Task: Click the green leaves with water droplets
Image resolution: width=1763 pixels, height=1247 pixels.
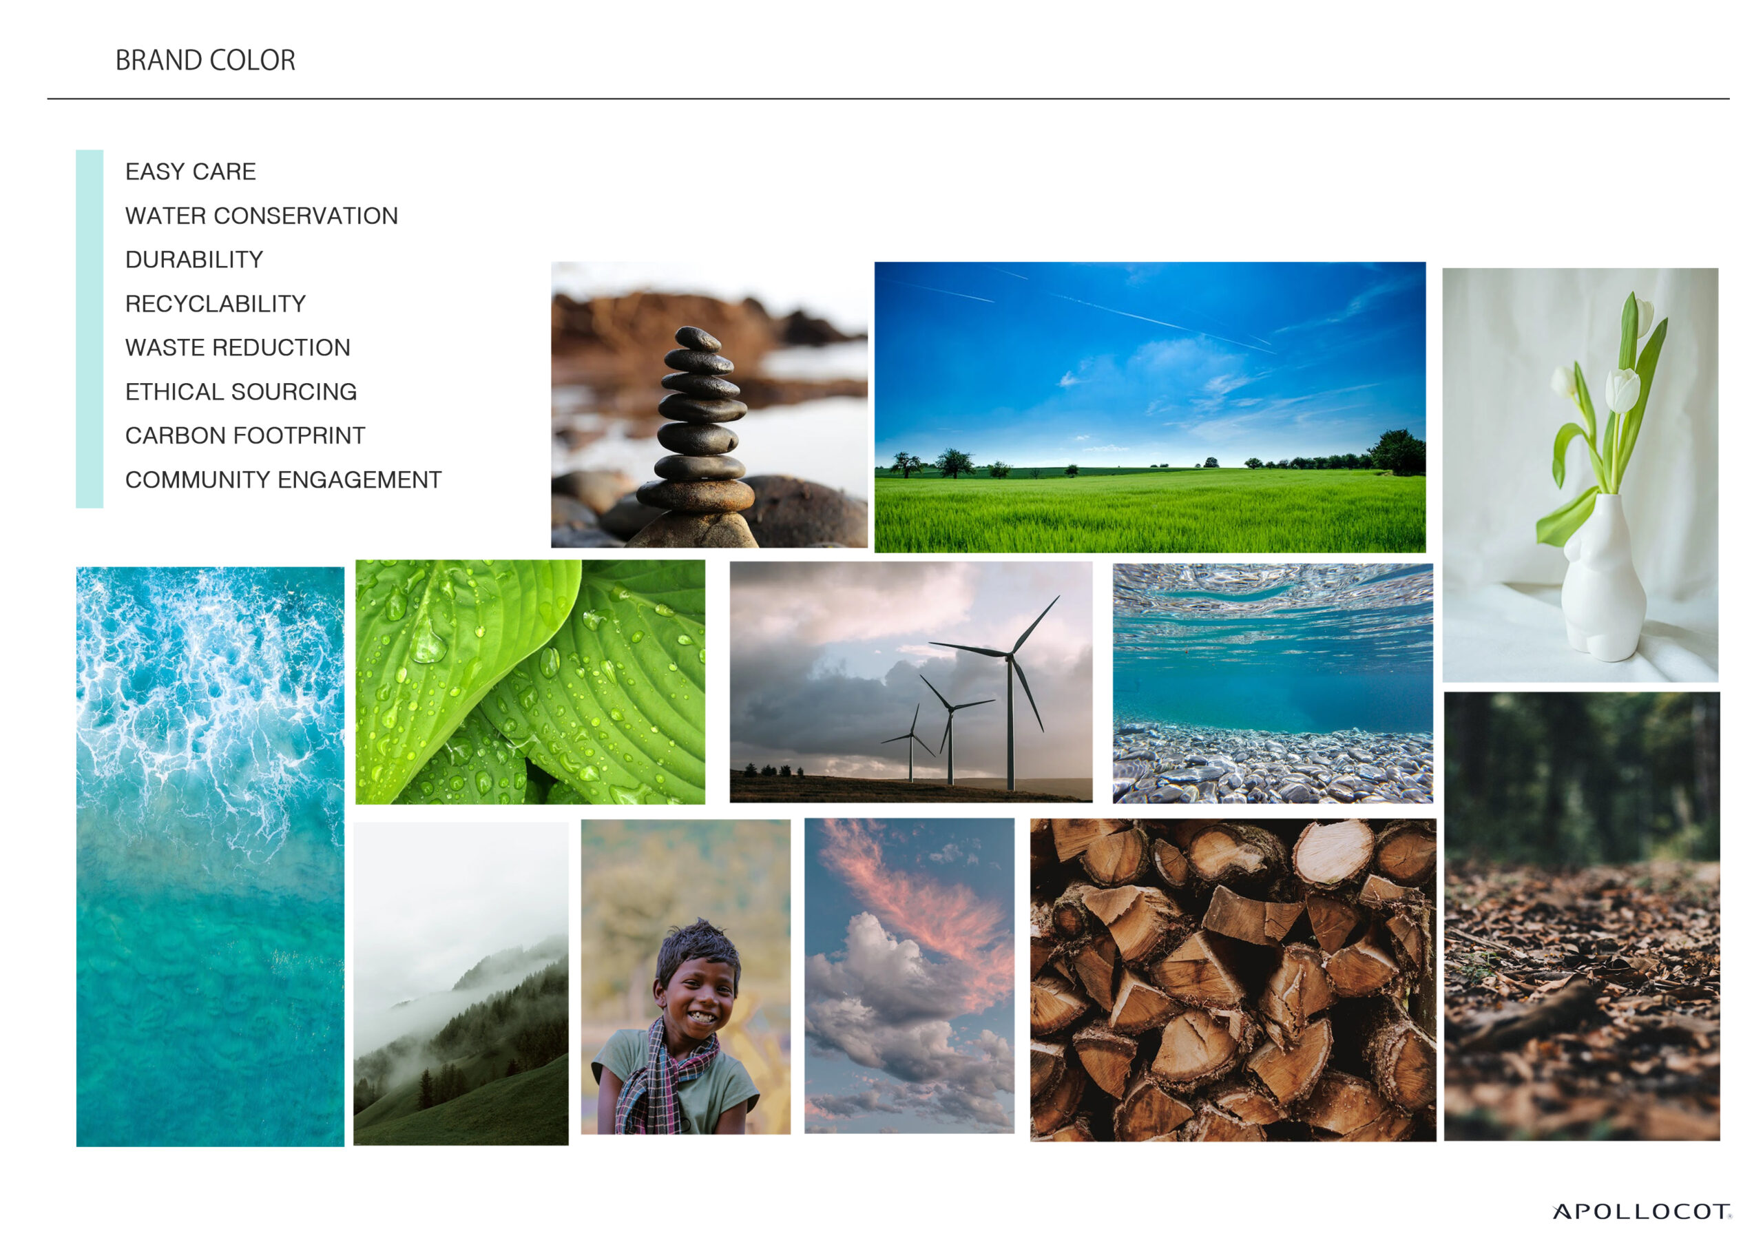Action: (530, 682)
